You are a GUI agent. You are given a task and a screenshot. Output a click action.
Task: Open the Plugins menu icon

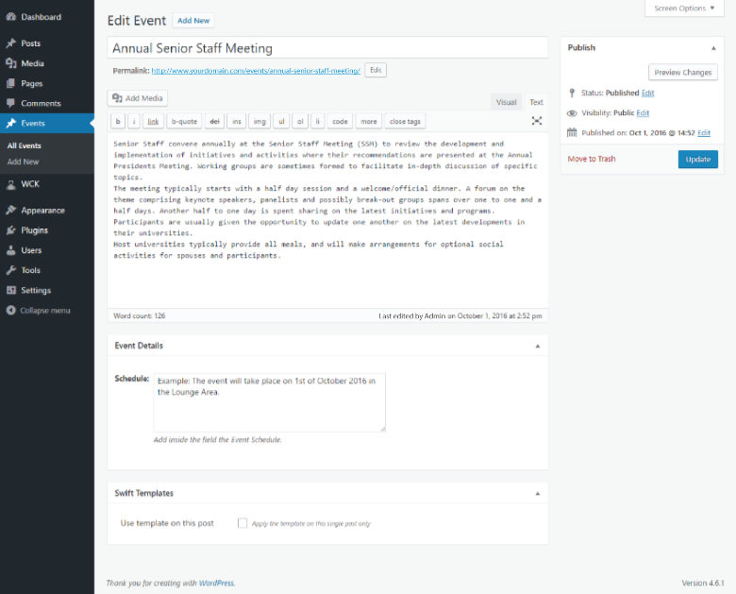11,230
